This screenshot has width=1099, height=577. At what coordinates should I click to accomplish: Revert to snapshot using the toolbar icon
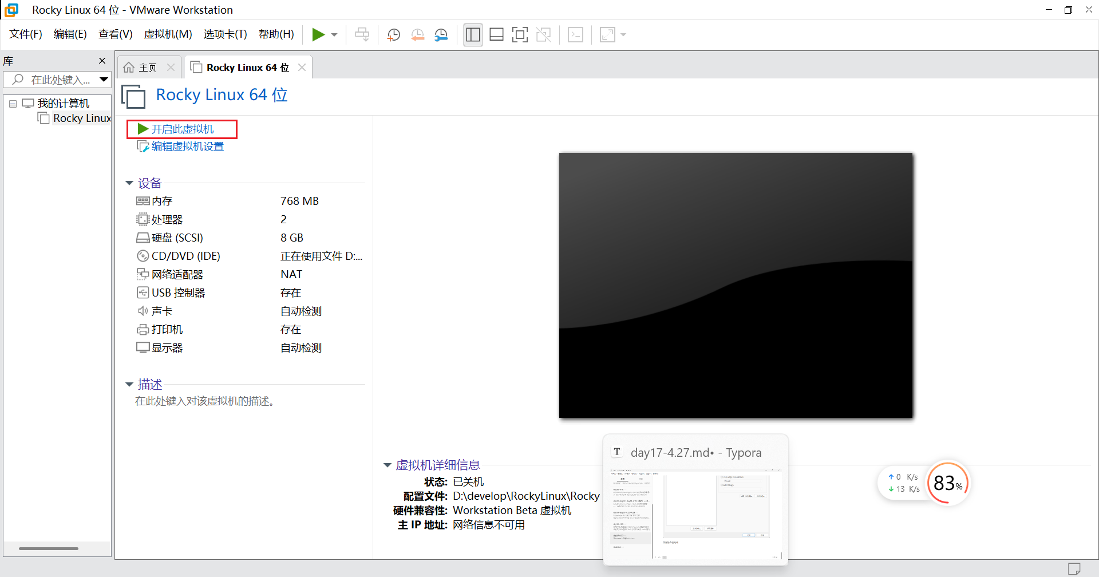coord(417,35)
